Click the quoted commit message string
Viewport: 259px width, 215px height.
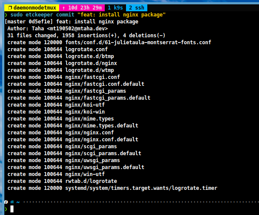[121, 15]
